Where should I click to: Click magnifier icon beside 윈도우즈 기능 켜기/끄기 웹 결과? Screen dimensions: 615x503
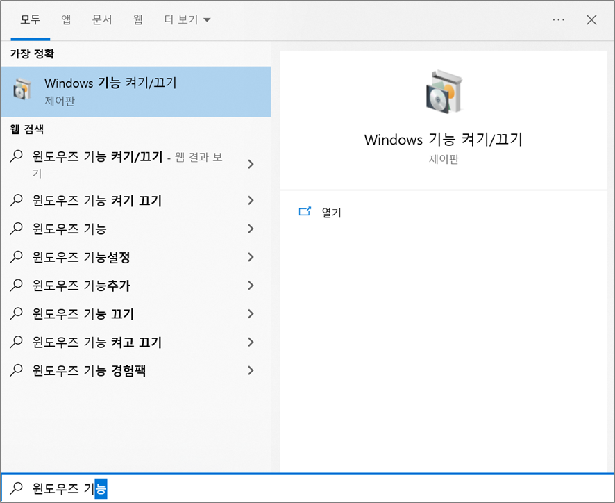pos(16,156)
